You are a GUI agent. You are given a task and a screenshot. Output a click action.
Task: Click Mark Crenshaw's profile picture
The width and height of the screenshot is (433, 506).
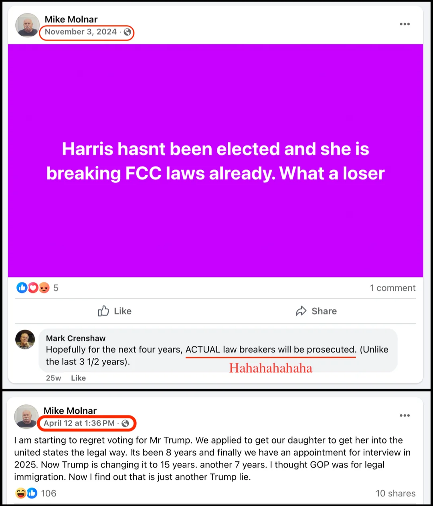[x=25, y=340]
